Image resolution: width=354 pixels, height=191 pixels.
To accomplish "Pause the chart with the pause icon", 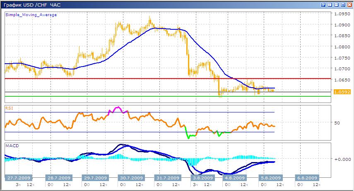I will 330,5.
